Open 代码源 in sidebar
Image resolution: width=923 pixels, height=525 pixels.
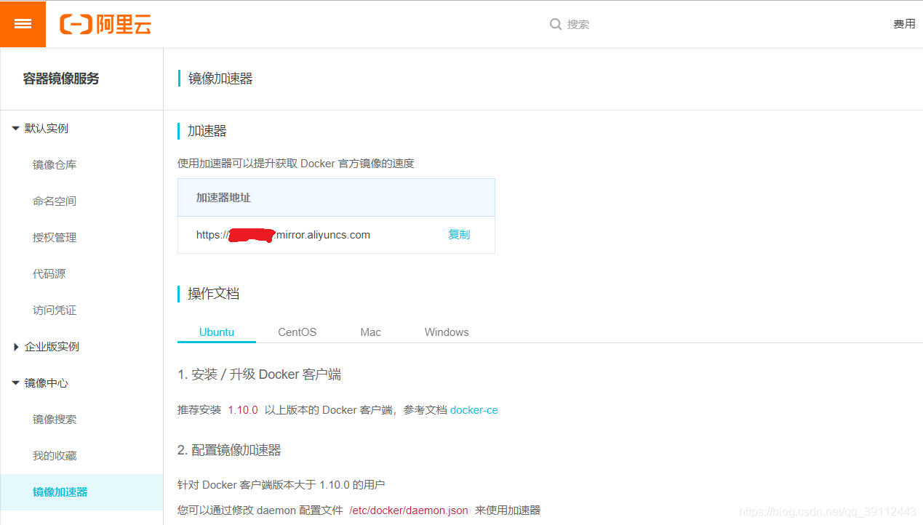(49, 274)
